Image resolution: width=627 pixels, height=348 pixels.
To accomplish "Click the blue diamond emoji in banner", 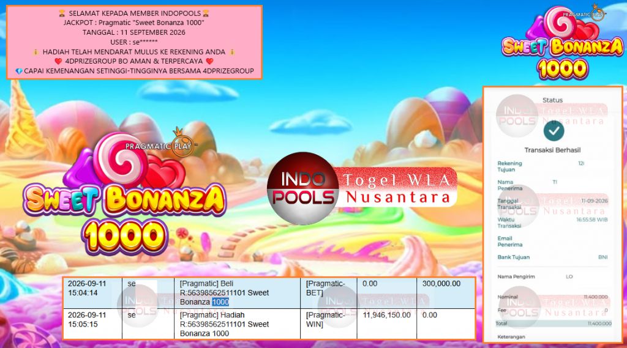I will click(19, 71).
